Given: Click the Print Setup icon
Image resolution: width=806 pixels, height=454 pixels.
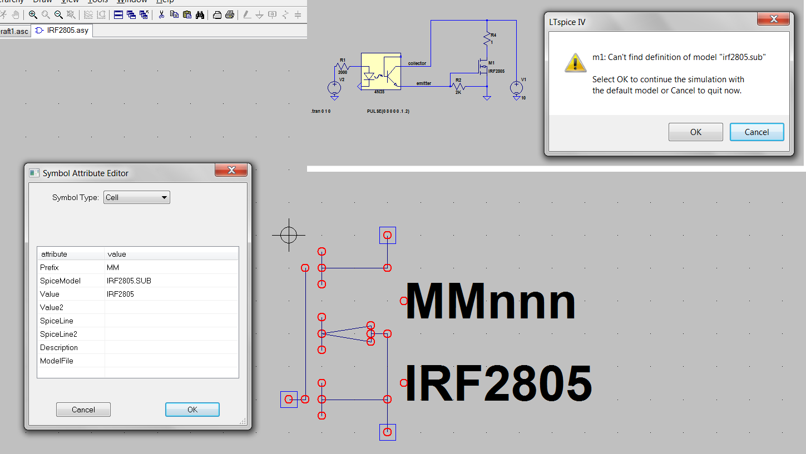Looking at the screenshot, I should [x=217, y=14].
